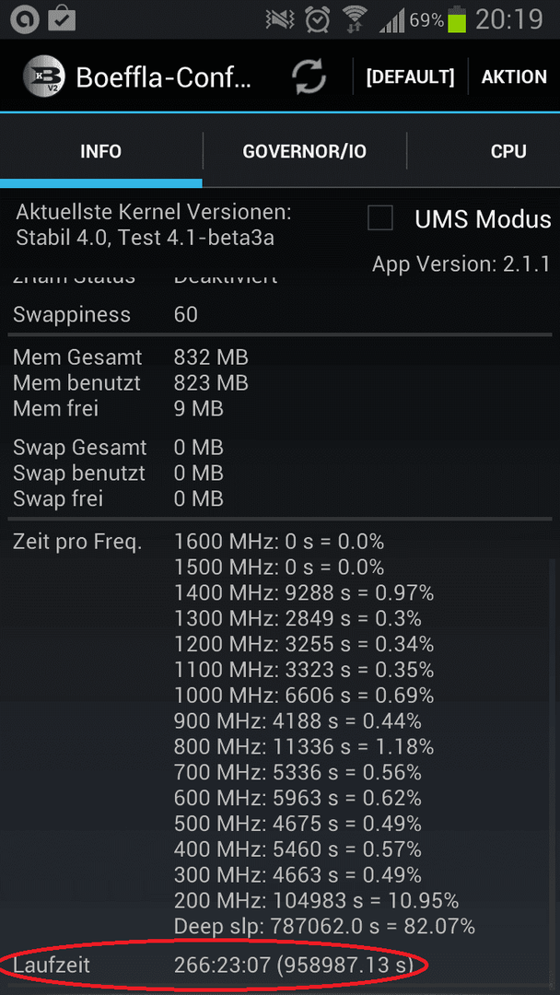Tap the Deep slp time entry
This screenshot has width=560, height=995.
pyautogui.click(x=324, y=926)
